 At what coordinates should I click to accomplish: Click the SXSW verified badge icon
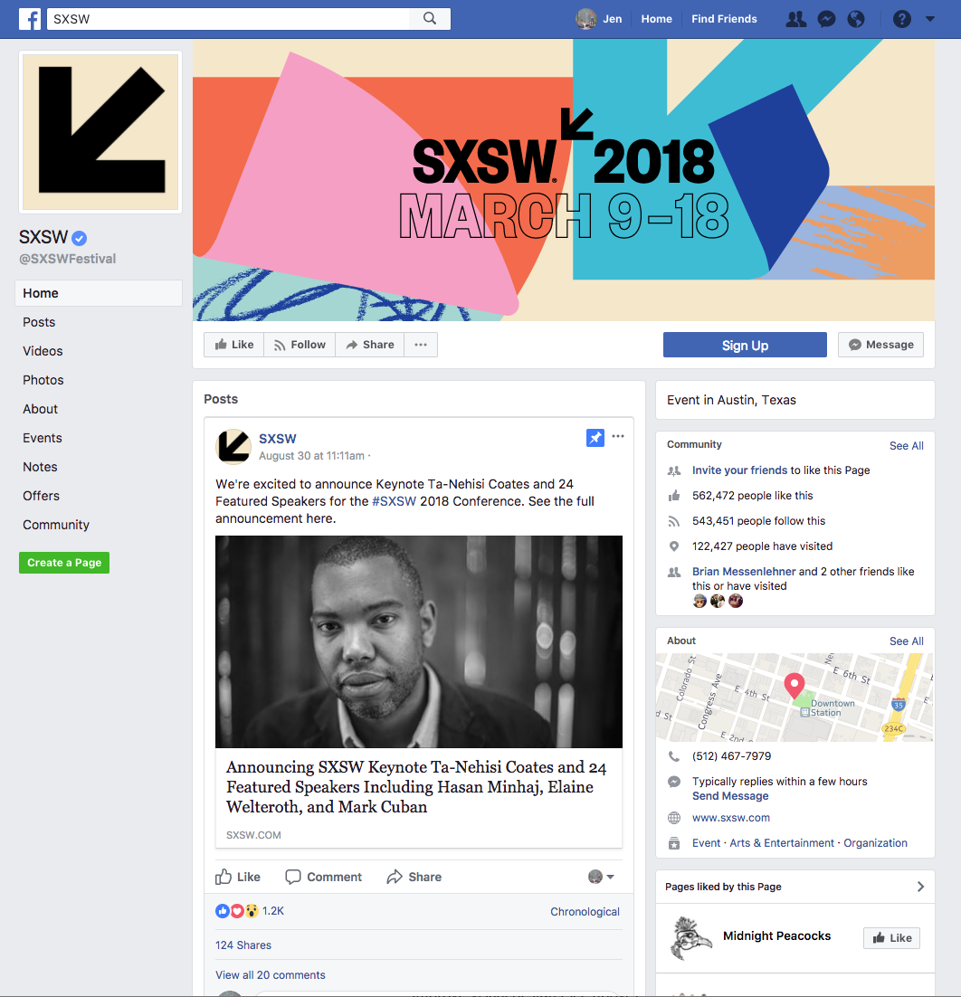pyautogui.click(x=79, y=238)
